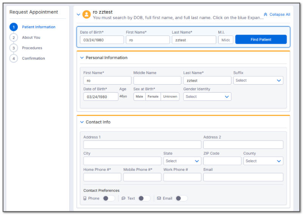Click the search First Name field
Image resolution: width=303 pixels, height=215 pixels.
point(148,40)
